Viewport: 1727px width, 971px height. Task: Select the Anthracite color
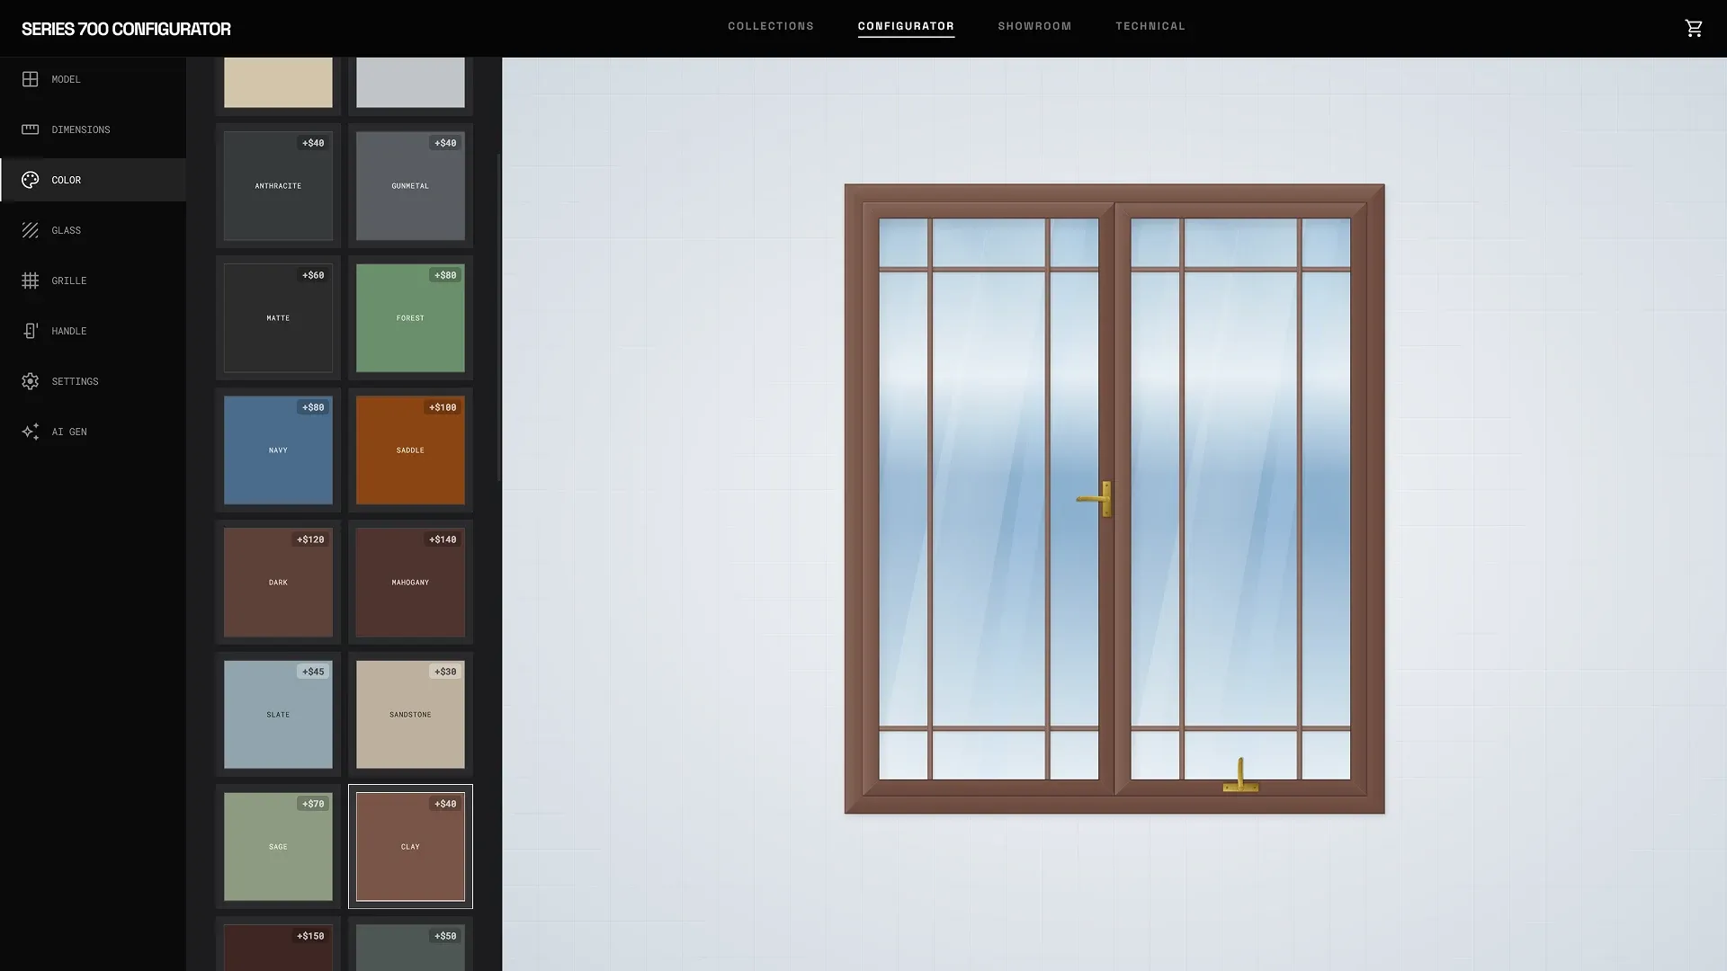[278, 185]
